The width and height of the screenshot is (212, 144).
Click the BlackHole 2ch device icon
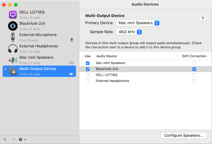(x=13, y=26)
